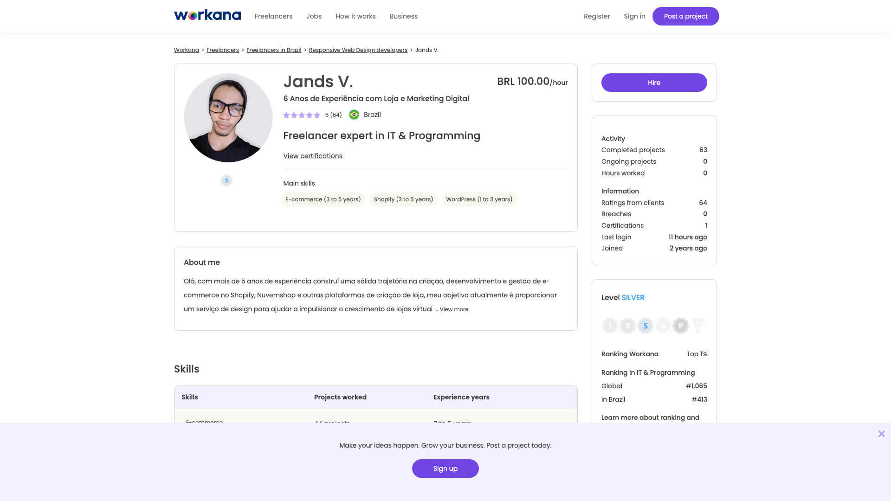891x501 pixels.
Task: Open How it works page
Action: pyautogui.click(x=355, y=16)
